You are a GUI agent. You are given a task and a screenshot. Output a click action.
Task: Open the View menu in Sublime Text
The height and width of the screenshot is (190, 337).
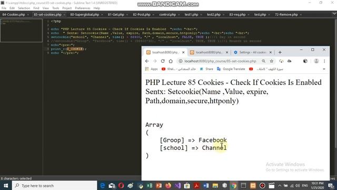point(46,8)
